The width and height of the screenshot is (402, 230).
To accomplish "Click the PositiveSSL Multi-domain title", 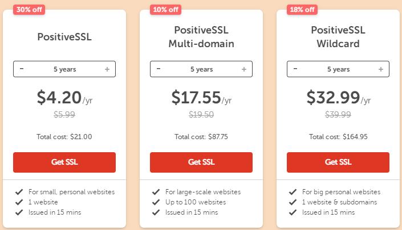I will point(201,37).
